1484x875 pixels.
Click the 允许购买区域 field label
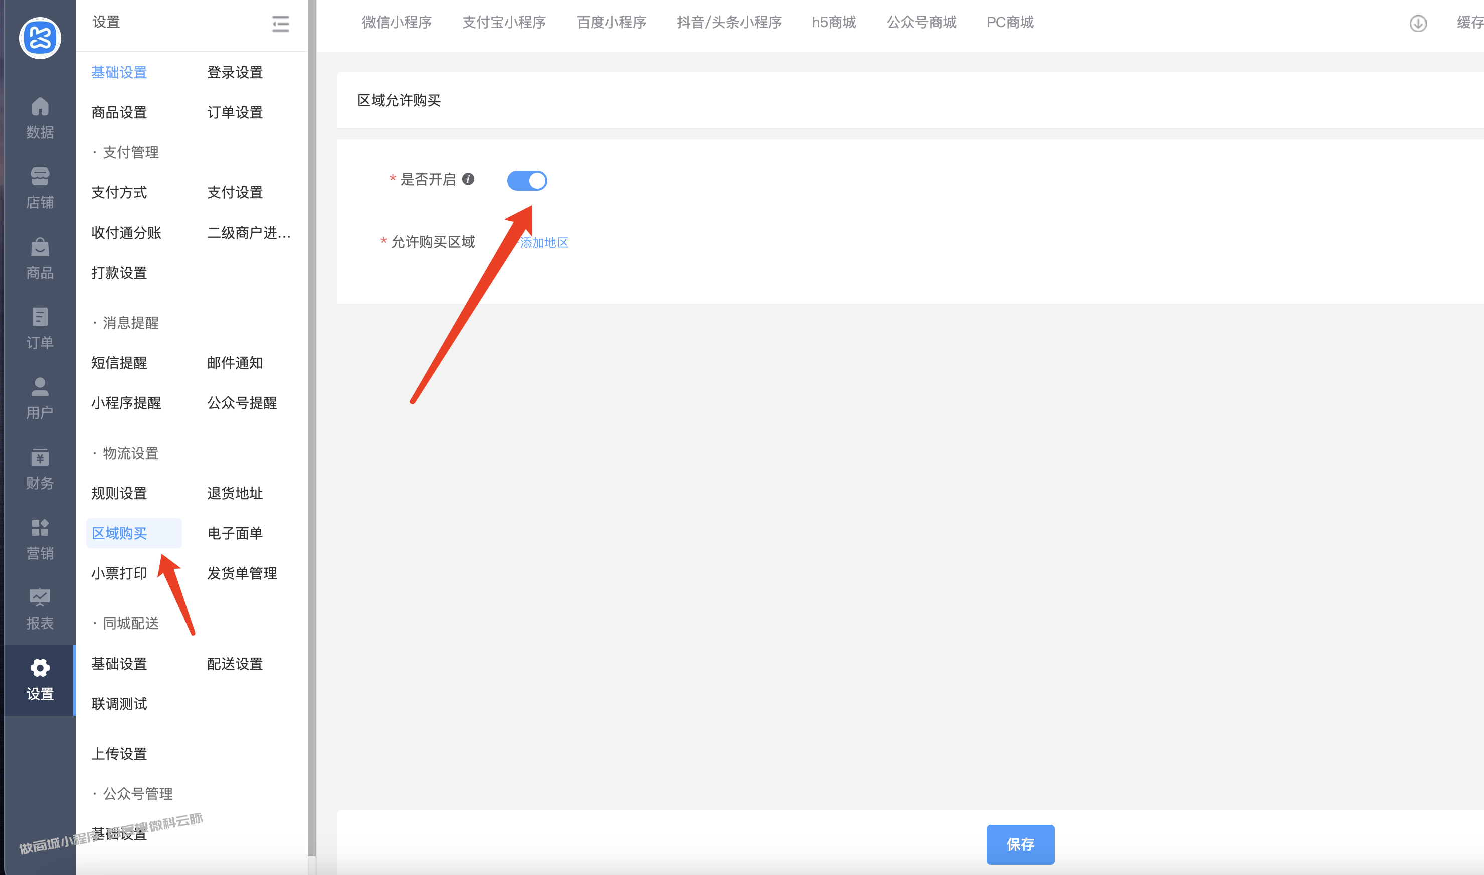433,242
